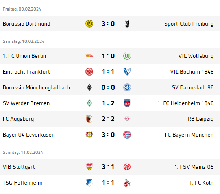Click the VfB Stuttgart crest
Screen dimensions: 220x194
[x=89, y=167]
